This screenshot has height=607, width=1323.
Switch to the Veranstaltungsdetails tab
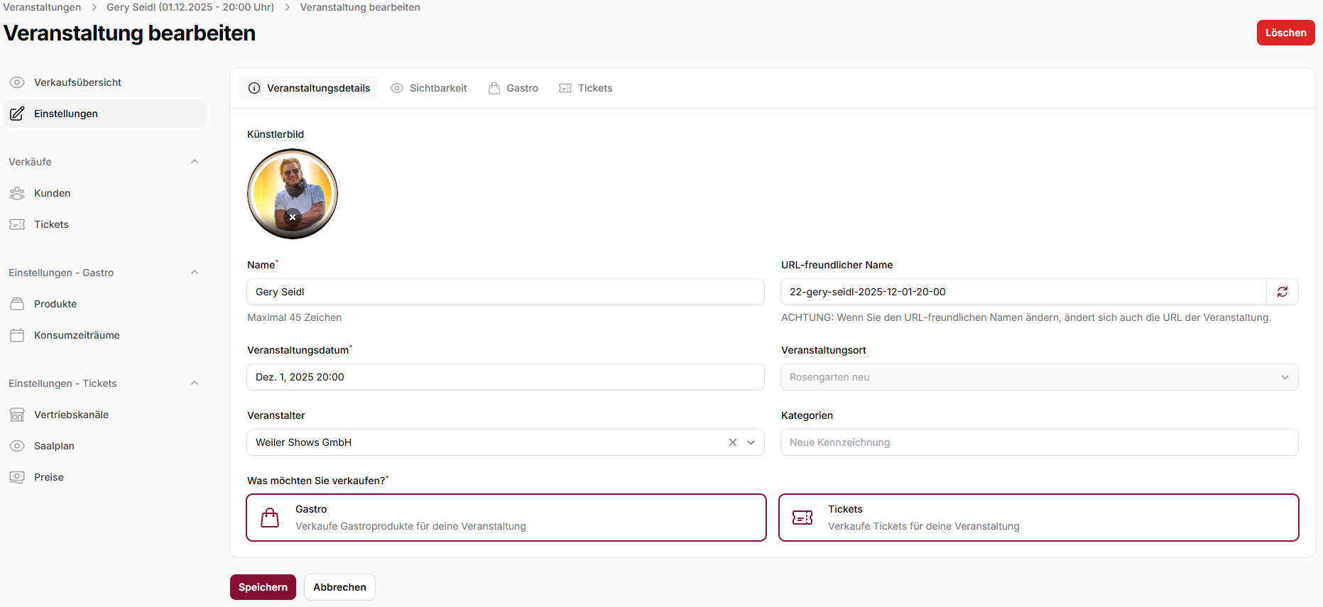pyautogui.click(x=309, y=88)
